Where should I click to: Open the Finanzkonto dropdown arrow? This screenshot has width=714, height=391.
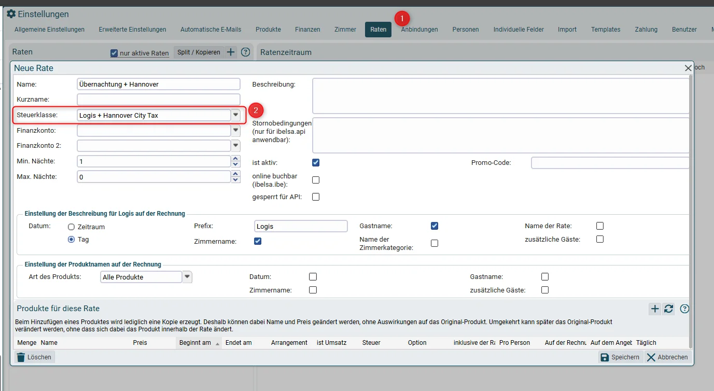click(236, 131)
